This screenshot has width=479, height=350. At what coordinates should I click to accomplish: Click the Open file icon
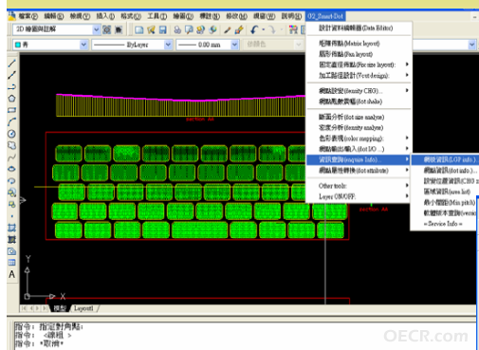coord(151,29)
